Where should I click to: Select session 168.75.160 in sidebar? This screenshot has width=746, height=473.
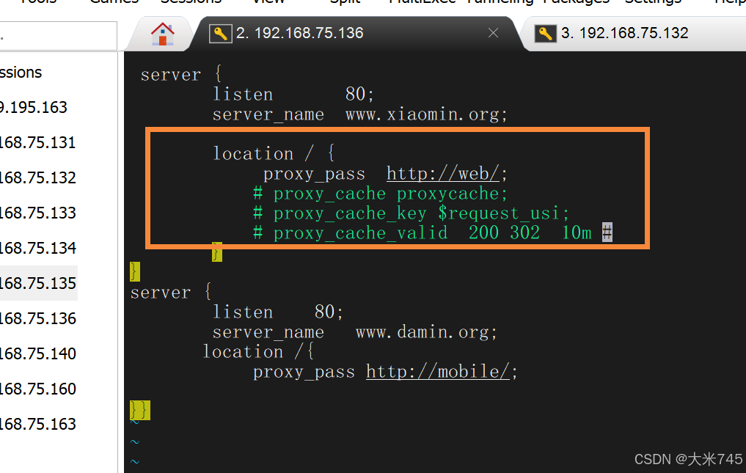coord(38,389)
